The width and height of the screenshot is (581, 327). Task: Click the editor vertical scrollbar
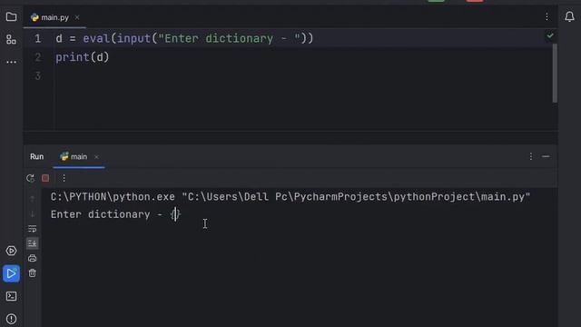pyautogui.click(x=555, y=73)
